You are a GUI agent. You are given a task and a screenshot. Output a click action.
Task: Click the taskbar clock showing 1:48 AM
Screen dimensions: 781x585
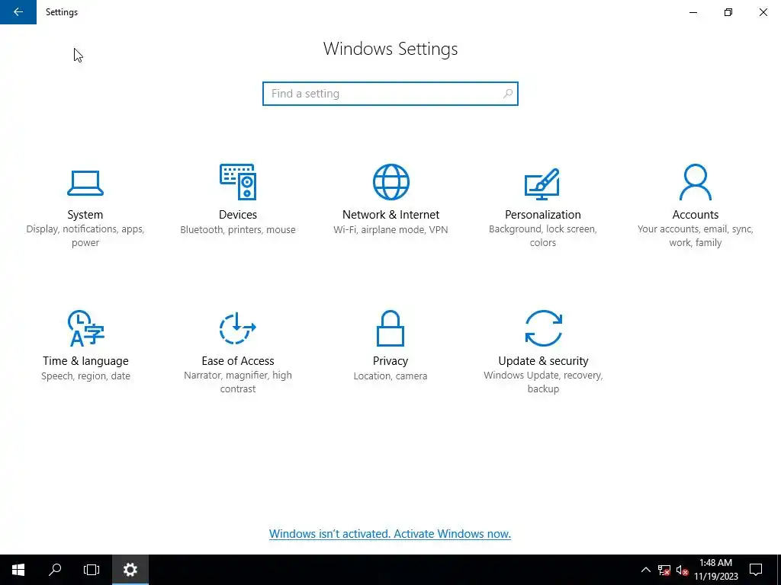715,570
